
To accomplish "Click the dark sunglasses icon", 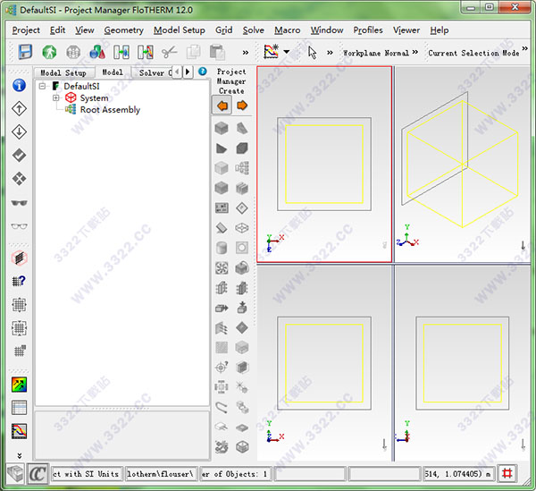I will (19, 203).
